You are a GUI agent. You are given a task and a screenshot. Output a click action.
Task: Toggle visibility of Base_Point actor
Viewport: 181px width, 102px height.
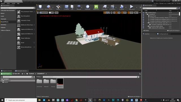[x=143, y=16]
